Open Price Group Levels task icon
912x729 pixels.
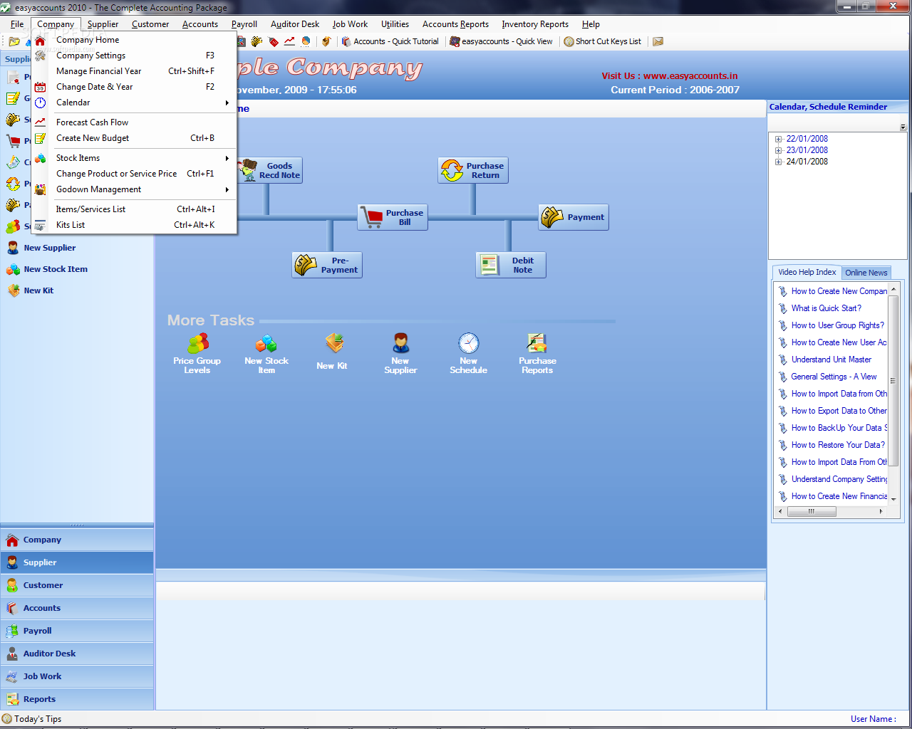click(197, 354)
